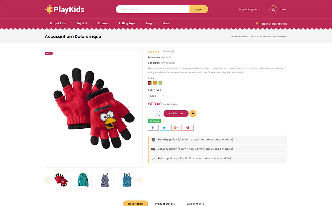
Task: Expand the Login & Register menu
Action: 250,9
